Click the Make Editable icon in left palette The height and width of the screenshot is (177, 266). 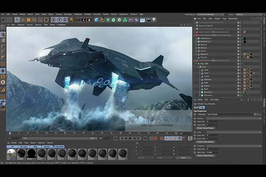coord(3,27)
